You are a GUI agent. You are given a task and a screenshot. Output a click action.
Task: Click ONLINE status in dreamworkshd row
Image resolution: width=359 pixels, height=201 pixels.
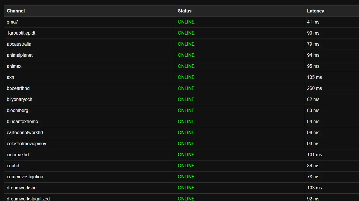(x=186, y=188)
